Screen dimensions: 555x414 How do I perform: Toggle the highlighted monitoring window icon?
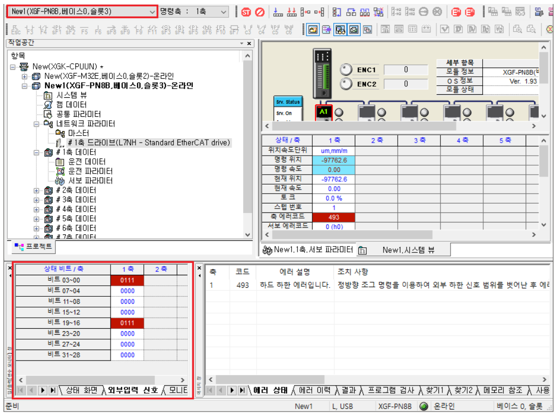click(x=340, y=28)
